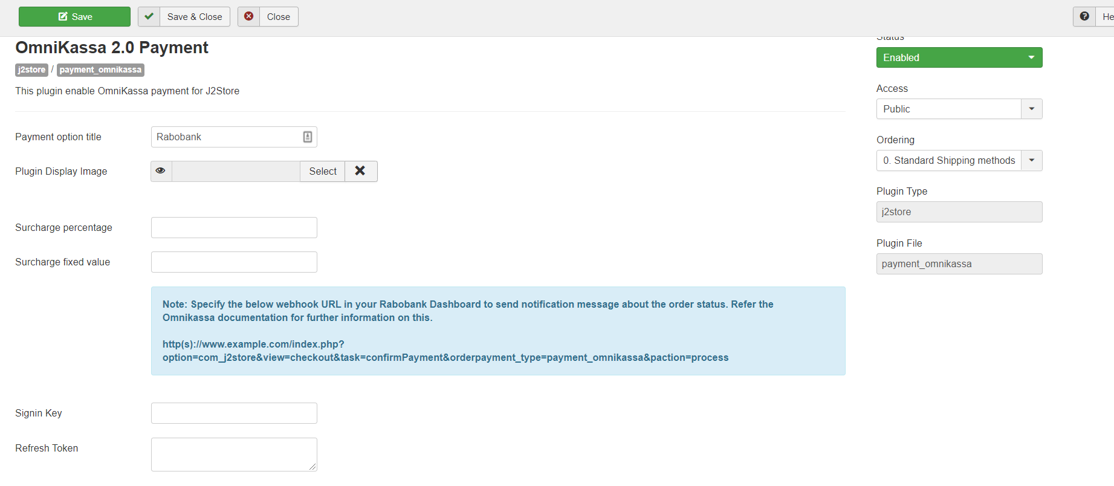Viewport: 1114px width, 486px height.
Task: Click the OmniKassa 2.0 Payment heading
Action: coord(112,48)
